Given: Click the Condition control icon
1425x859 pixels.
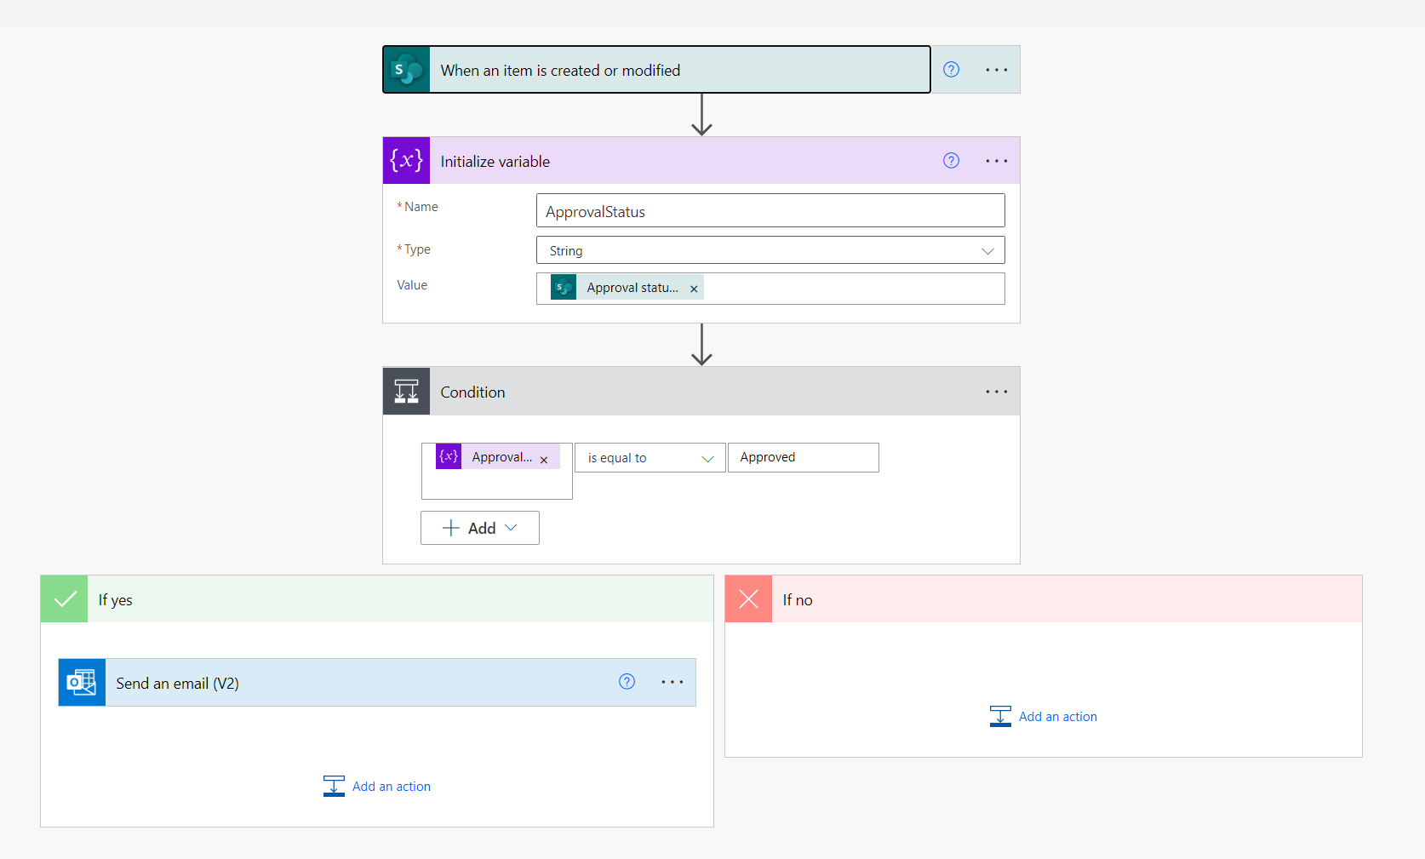Looking at the screenshot, I should point(406,392).
